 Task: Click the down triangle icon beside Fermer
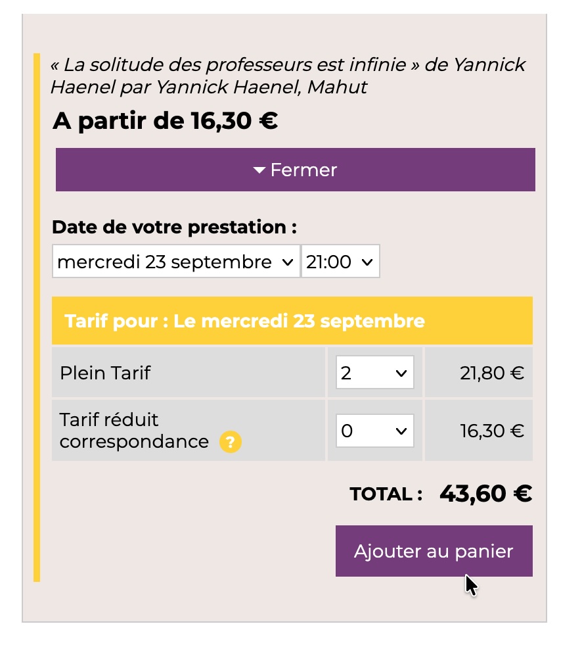(259, 170)
